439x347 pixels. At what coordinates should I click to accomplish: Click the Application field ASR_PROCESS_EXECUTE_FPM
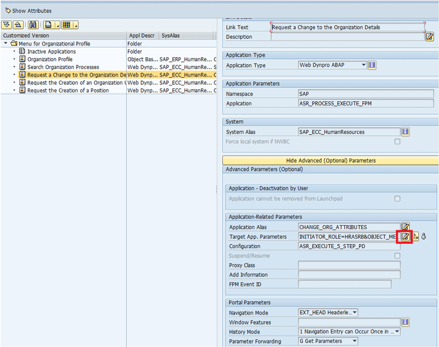pos(366,103)
